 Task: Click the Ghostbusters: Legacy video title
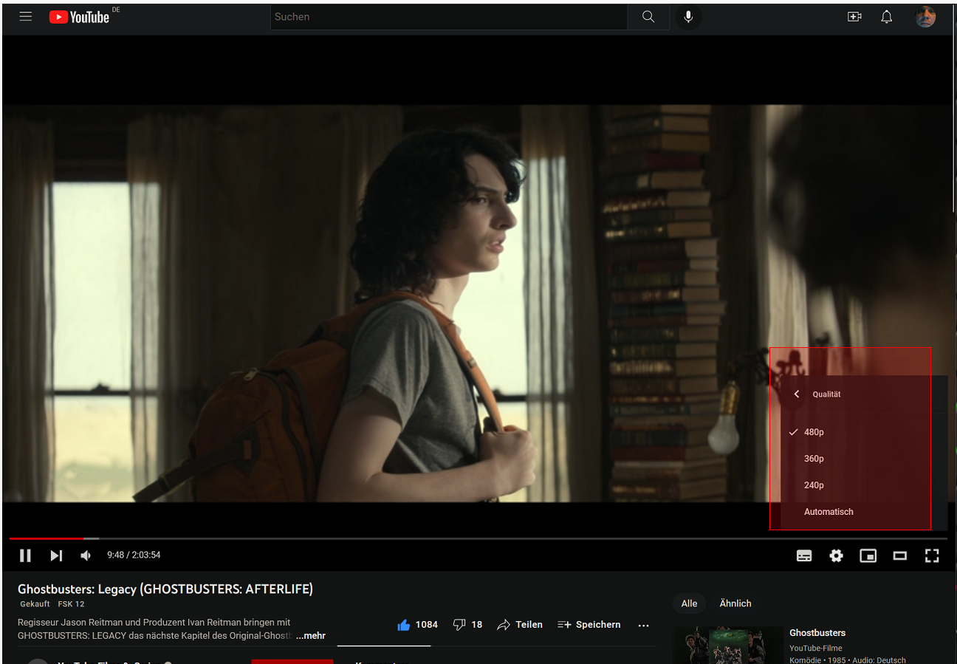(x=165, y=589)
